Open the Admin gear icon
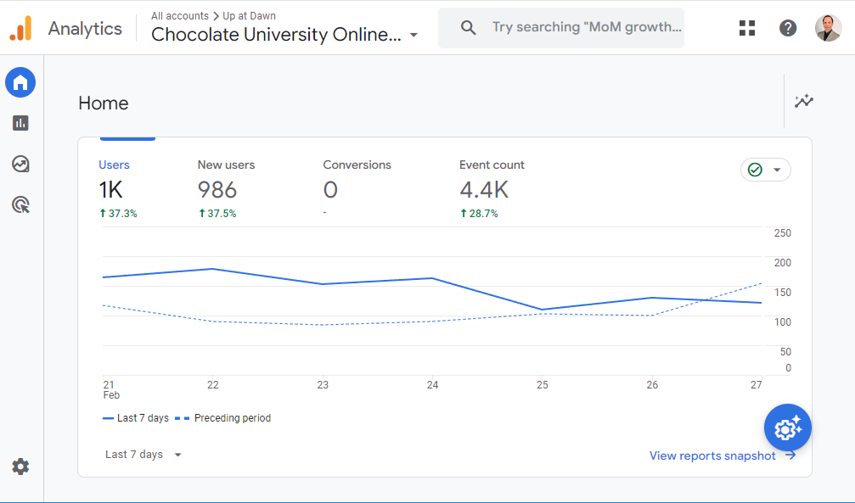855x503 pixels. (20, 467)
